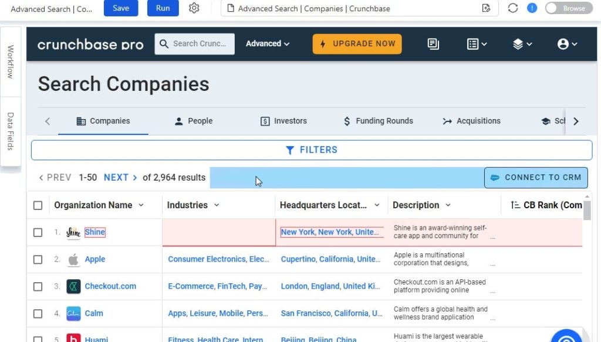Check the select-all rows checkbox

point(38,205)
